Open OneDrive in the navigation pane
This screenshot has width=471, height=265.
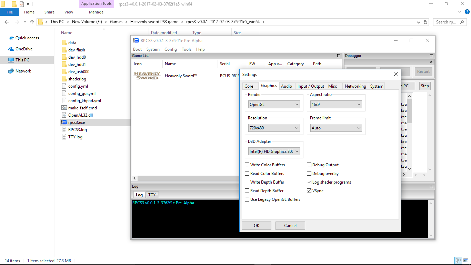[23, 49]
